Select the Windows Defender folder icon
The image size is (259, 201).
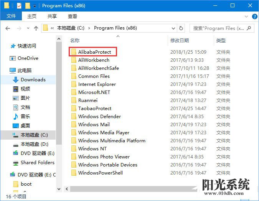[x=74, y=117]
